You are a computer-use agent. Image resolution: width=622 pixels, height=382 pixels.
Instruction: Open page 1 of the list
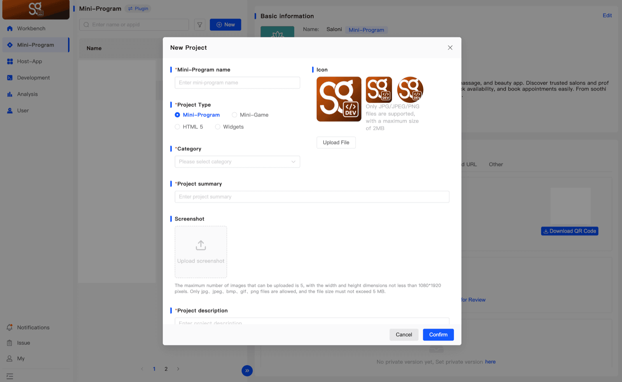154,369
